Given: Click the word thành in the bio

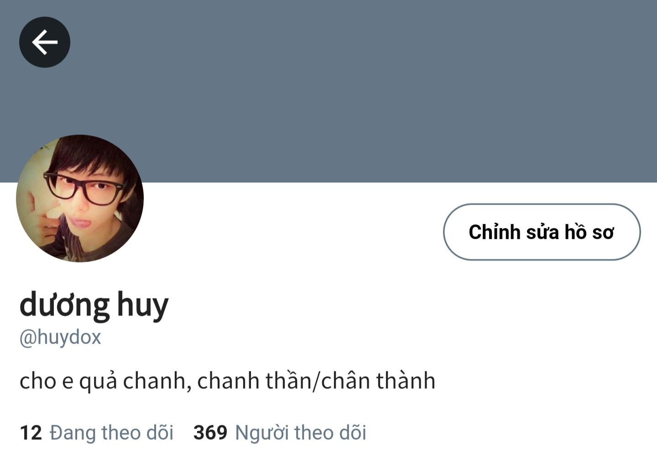Looking at the screenshot, I should (x=406, y=380).
